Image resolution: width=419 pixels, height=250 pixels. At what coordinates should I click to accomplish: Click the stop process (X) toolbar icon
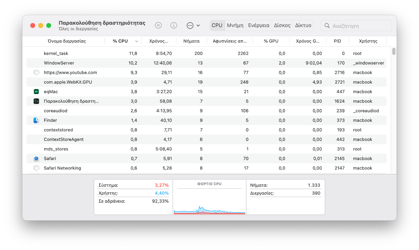coord(158,25)
